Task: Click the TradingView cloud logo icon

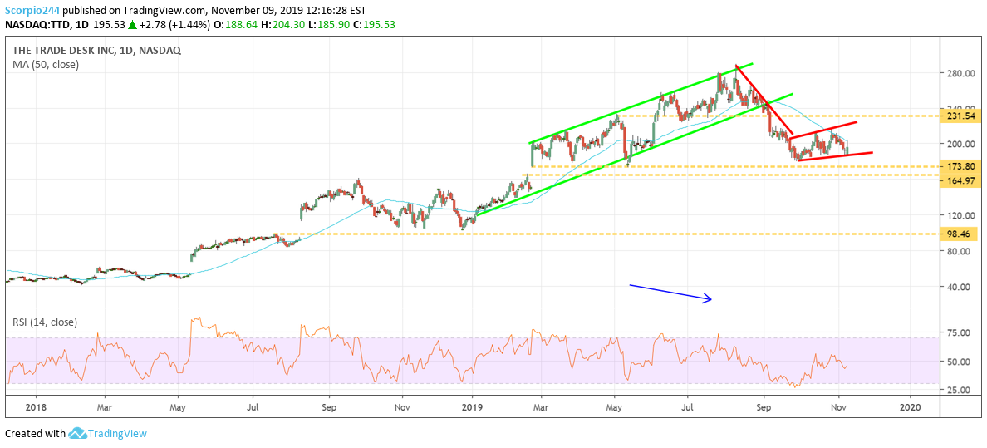Action: point(76,434)
